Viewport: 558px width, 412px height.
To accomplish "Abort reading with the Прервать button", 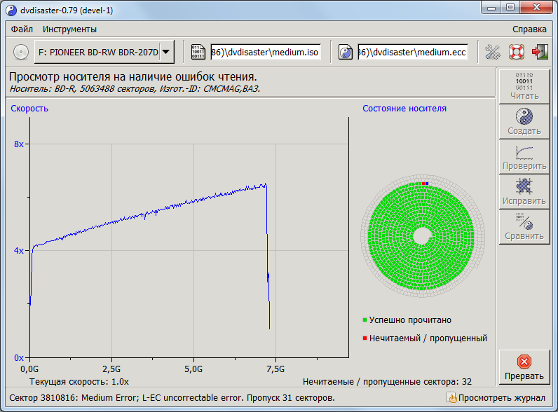I will [524, 367].
